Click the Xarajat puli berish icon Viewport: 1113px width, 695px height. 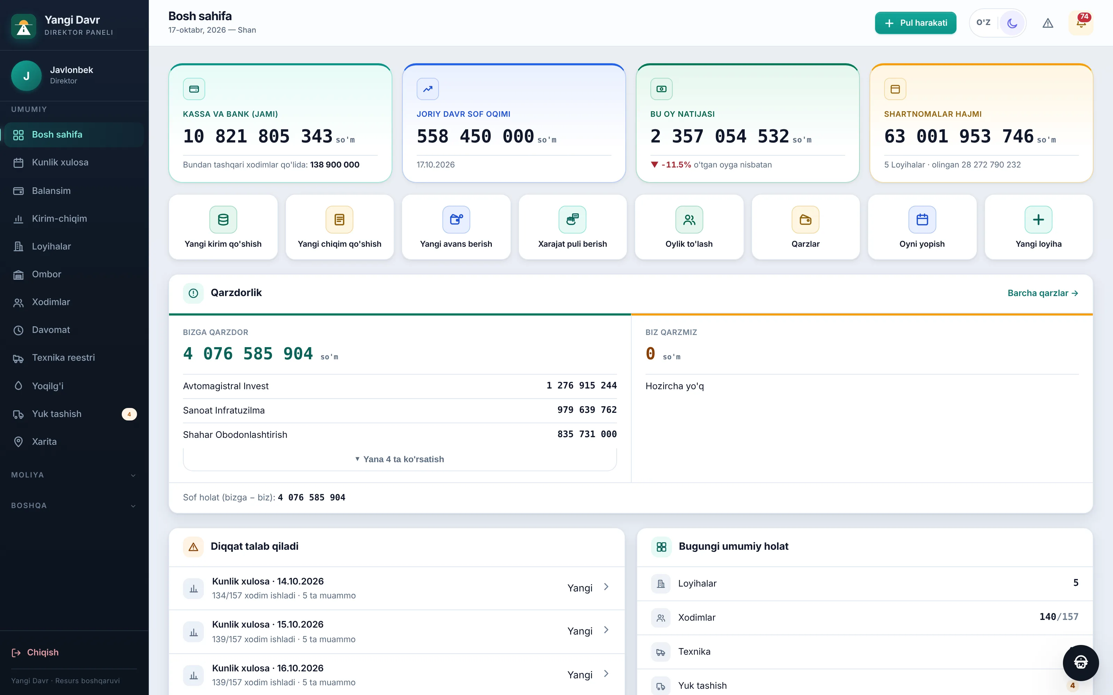click(572, 220)
